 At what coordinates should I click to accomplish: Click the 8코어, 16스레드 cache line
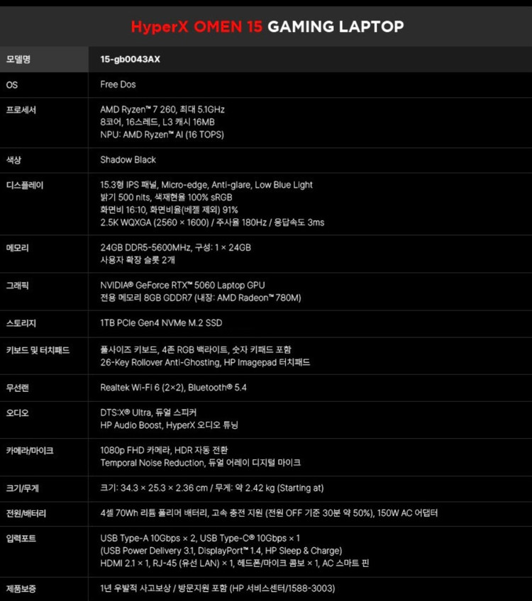point(157,123)
